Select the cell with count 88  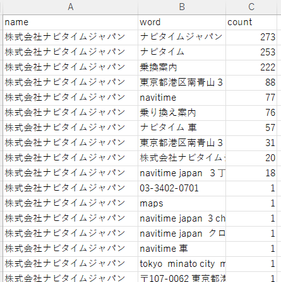[x=251, y=82]
